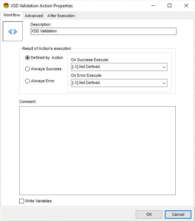Select the Defined by Action radio button
This screenshot has width=195, height=222.
click(x=27, y=58)
